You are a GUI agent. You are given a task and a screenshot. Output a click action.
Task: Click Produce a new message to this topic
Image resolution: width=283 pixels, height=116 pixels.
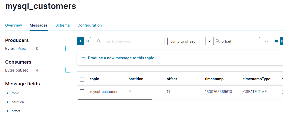tap(121, 58)
